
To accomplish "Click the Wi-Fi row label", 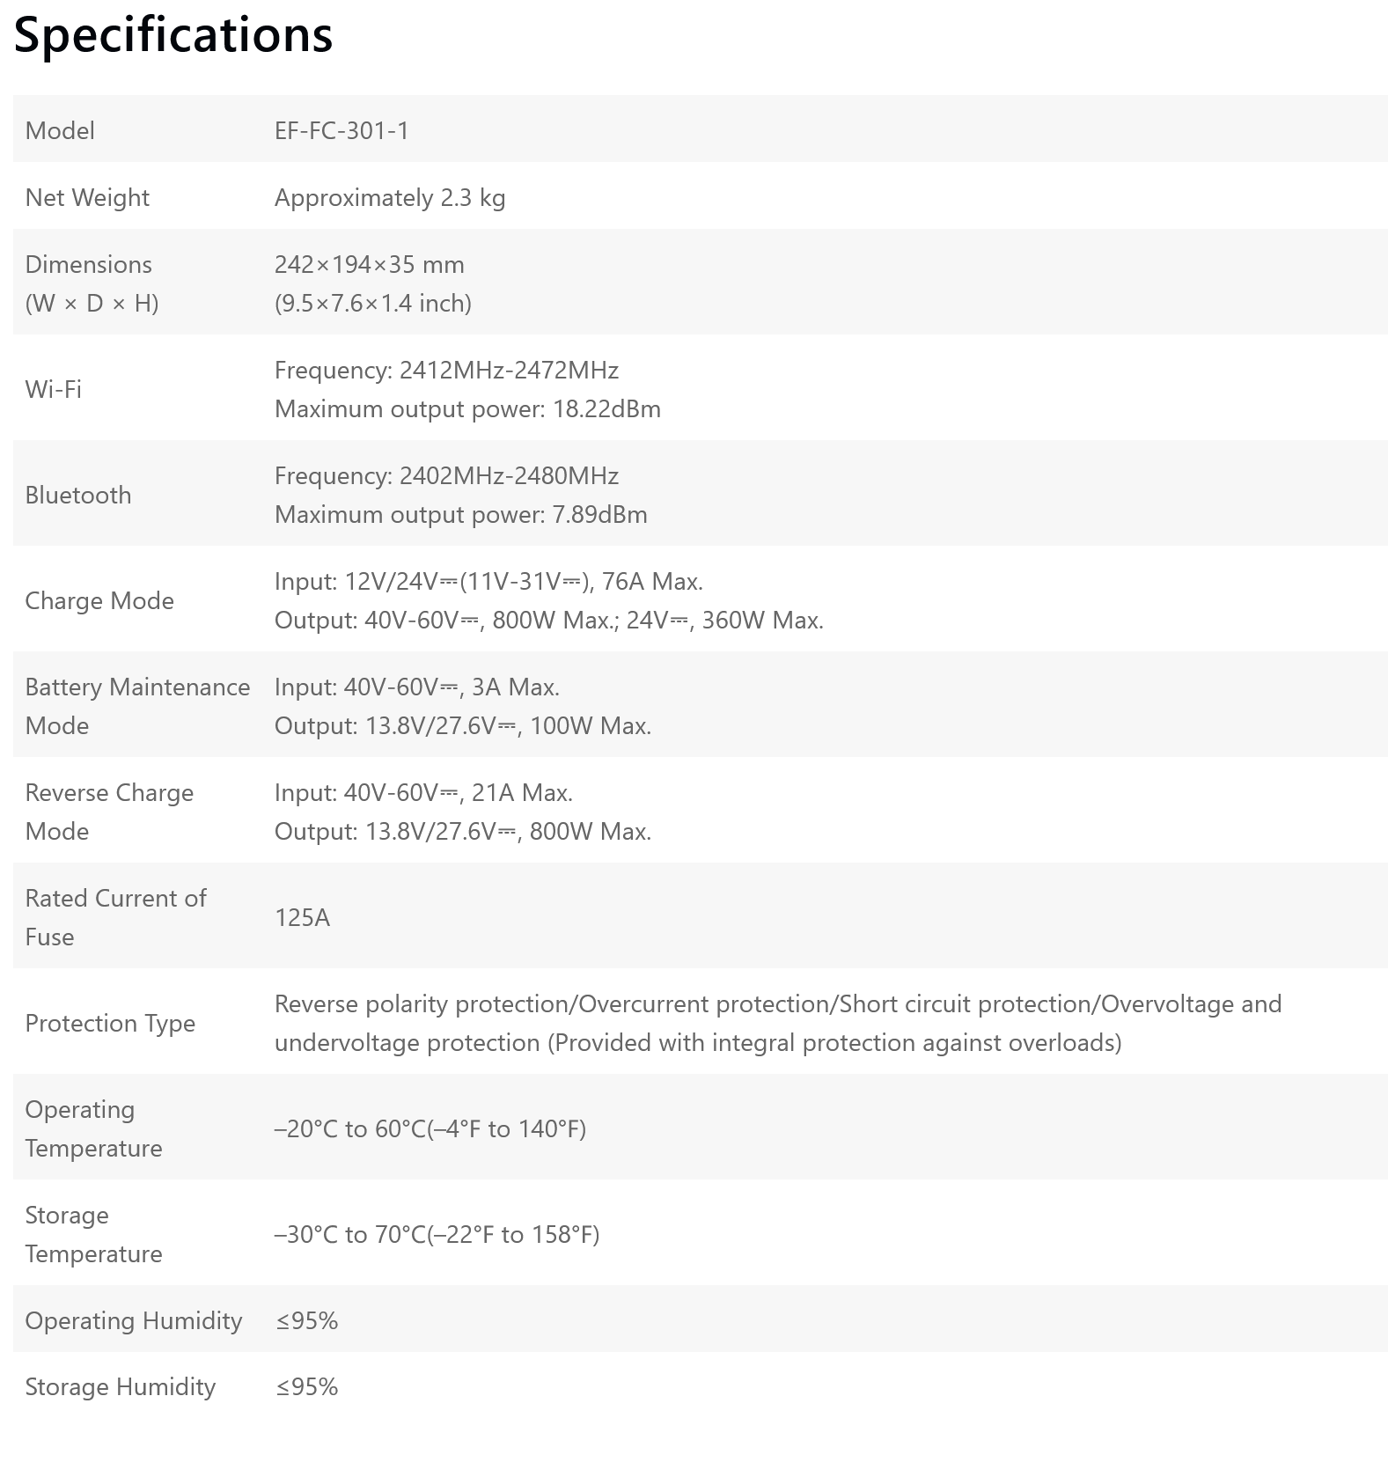I will tap(54, 389).
